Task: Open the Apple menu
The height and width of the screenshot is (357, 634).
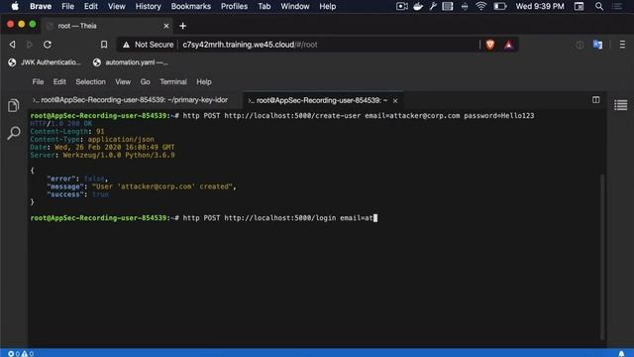Action: click(x=15, y=6)
